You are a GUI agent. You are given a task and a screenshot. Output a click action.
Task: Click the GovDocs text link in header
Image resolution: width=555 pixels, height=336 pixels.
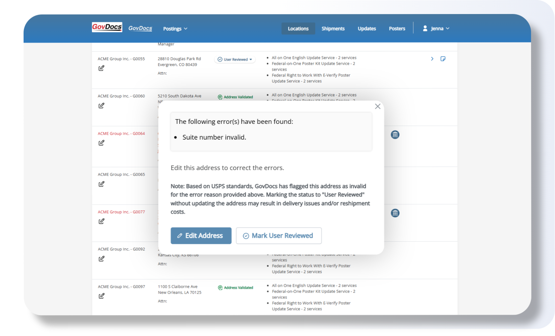click(140, 28)
